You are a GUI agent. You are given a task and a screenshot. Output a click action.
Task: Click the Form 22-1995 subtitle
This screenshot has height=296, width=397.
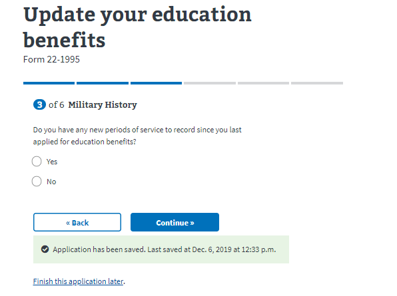pos(51,59)
